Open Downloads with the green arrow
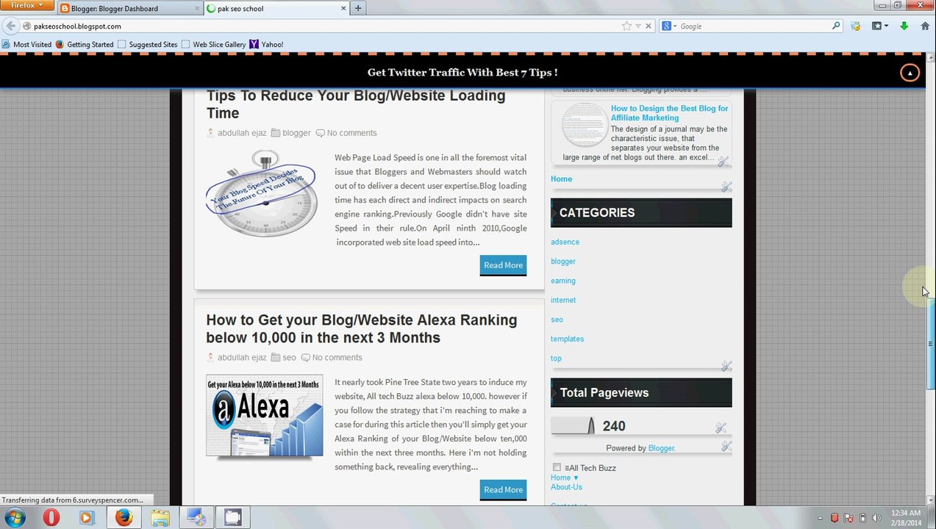This screenshot has width=936, height=529. click(904, 26)
